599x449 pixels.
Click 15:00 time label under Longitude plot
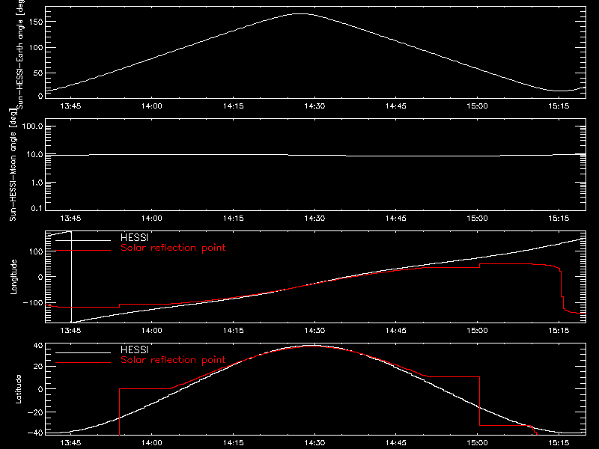[477, 331]
